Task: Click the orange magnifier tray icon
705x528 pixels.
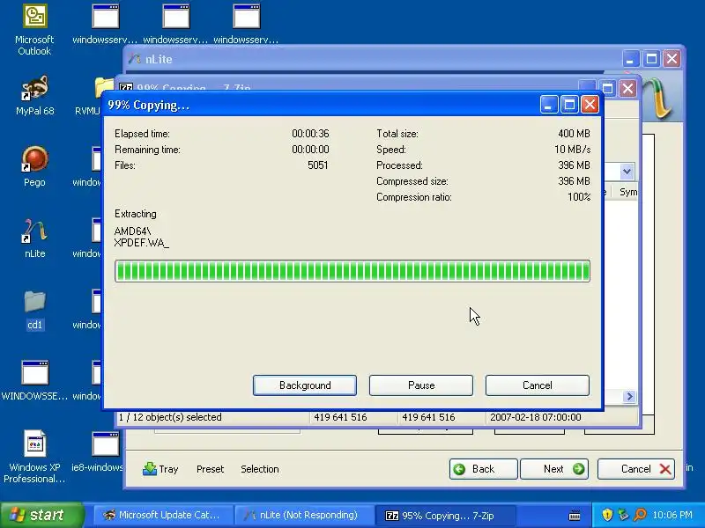Action: (x=640, y=515)
